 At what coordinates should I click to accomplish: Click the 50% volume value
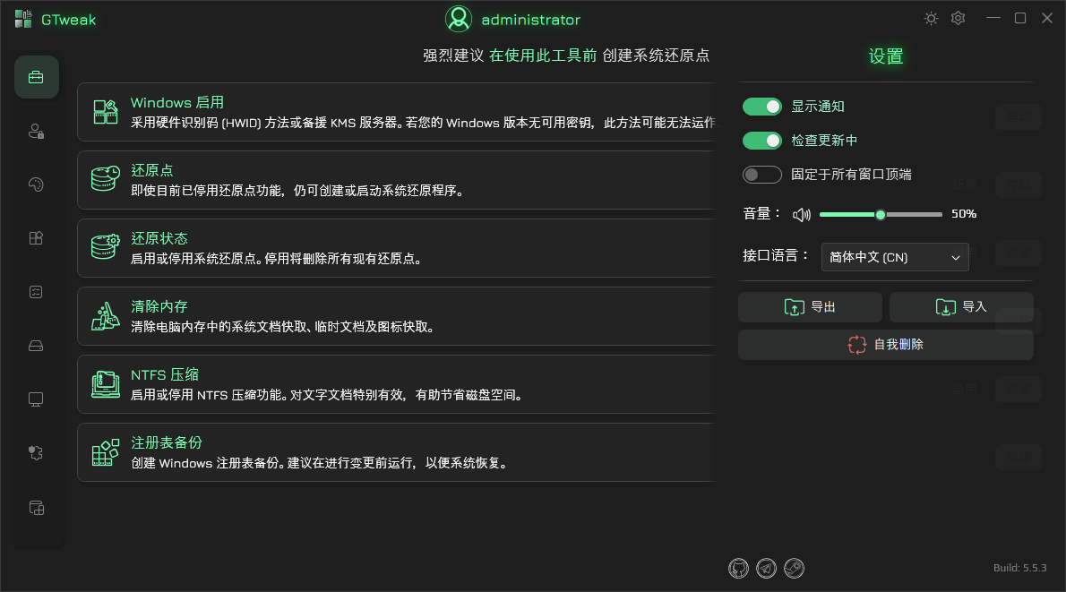[964, 214]
